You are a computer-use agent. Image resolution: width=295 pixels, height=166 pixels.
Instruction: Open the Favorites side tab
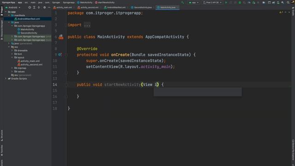[x=2, y=150]
